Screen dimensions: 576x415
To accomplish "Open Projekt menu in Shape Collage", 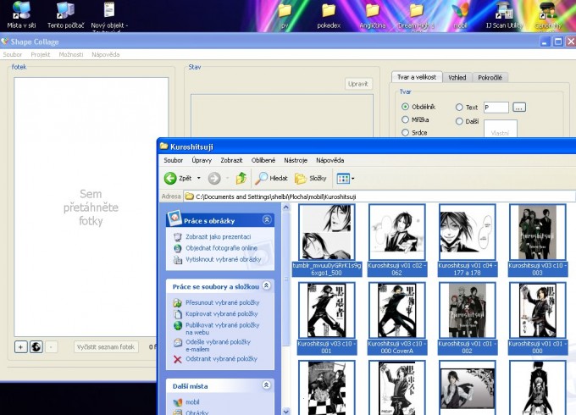I will point(41,54).
